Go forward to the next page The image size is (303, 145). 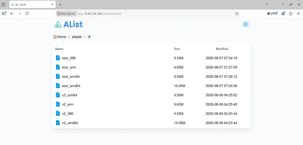coord(19,13)
